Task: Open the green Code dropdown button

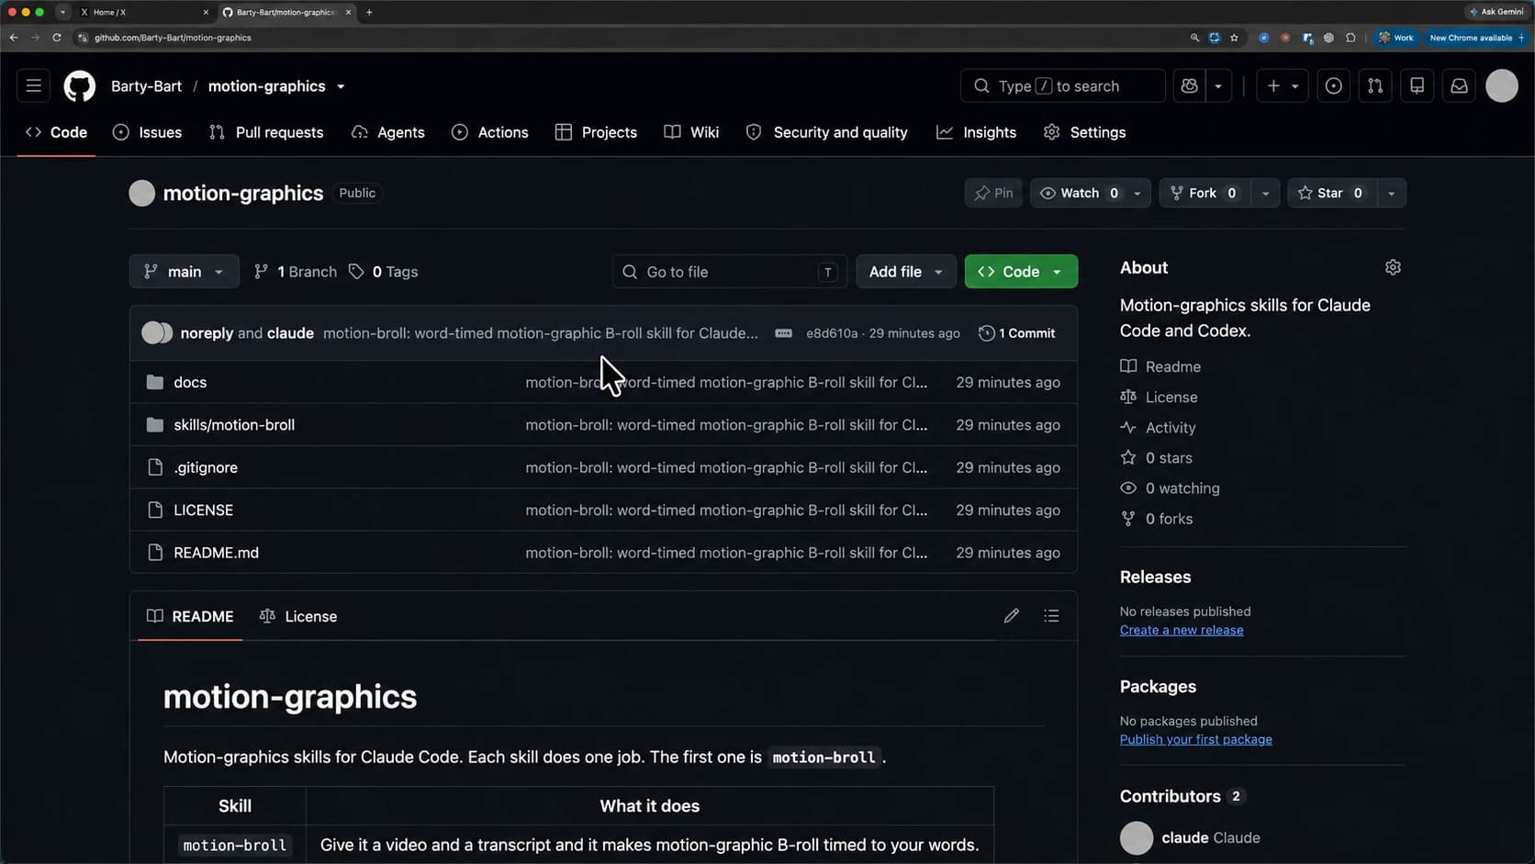Action: pyautogui.click(x=1021, y=272)
